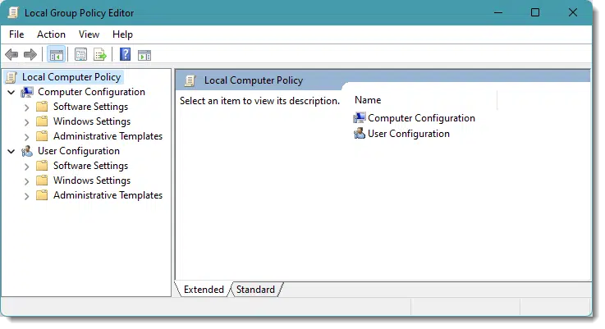Select Administrative Templates label under User Configuration
The width and height of the screenshot is (605, 329).
108,195
